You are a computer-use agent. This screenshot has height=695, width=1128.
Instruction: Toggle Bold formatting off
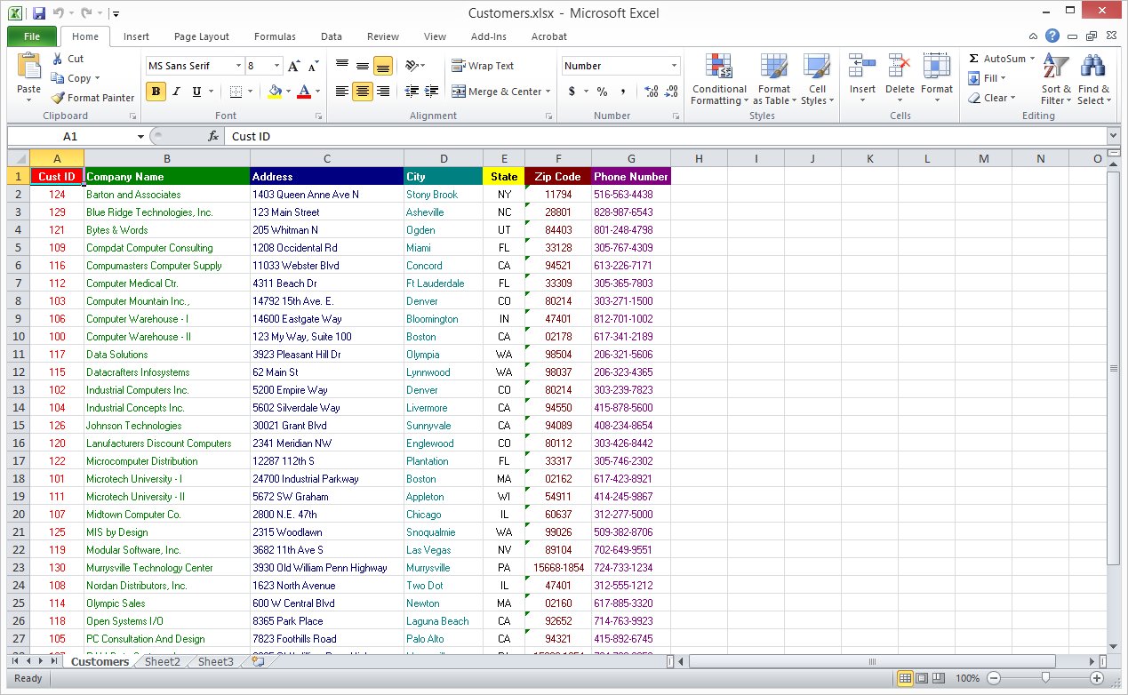pyautogui.click(x=156, y=91)
